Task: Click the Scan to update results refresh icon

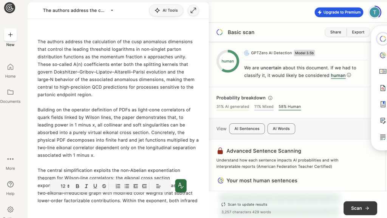Action: coord(223,204)
